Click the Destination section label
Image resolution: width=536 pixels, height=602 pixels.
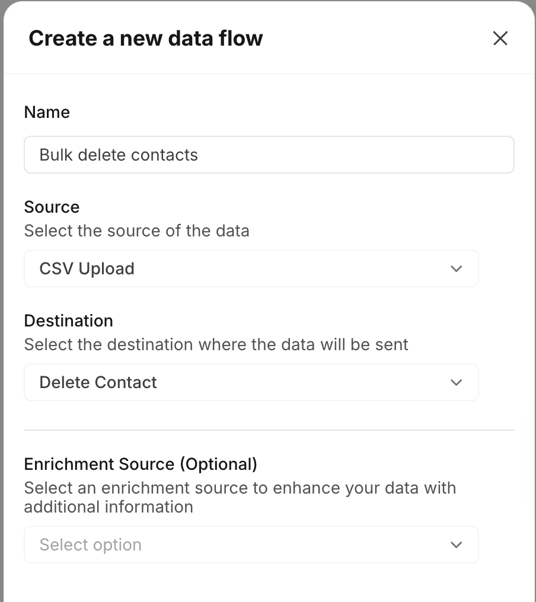[x=68, y=321]
